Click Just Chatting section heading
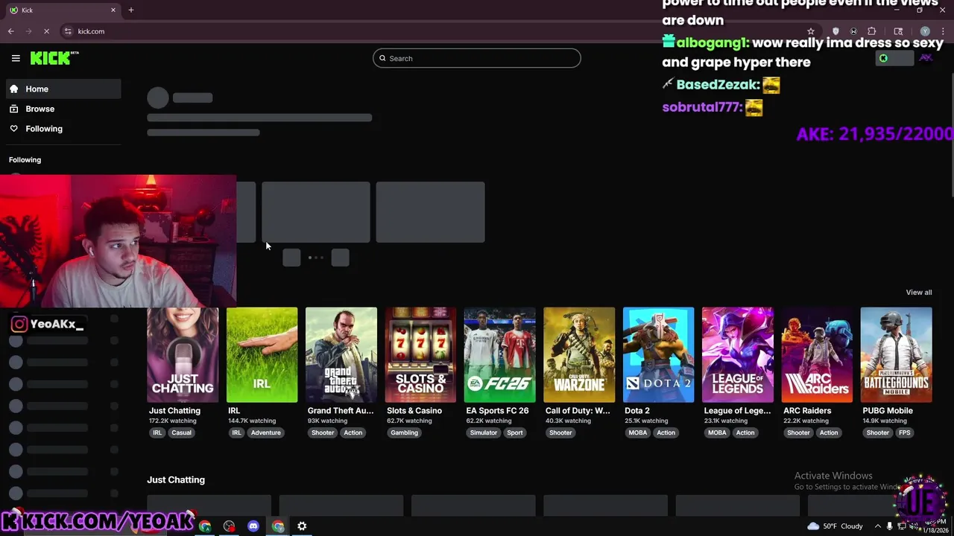This screenshot has width=954, height=536. coord(176,480)
